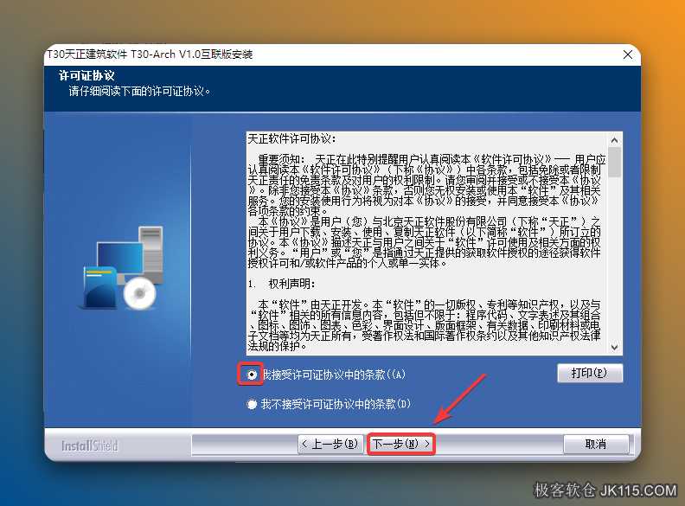Click the 许可证协议 dialog header title
Viewport: 685px width, 506px height.
(x=86, y=75)
